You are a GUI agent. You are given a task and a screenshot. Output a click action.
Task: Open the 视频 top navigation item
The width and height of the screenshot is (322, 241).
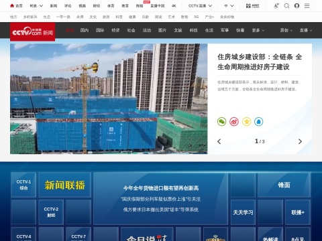[x=82, y=6]
